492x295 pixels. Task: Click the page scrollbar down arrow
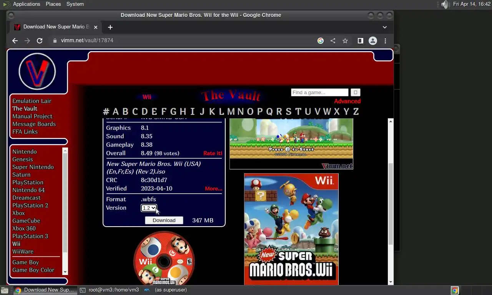pyautogui.click(x=391, y=282)
